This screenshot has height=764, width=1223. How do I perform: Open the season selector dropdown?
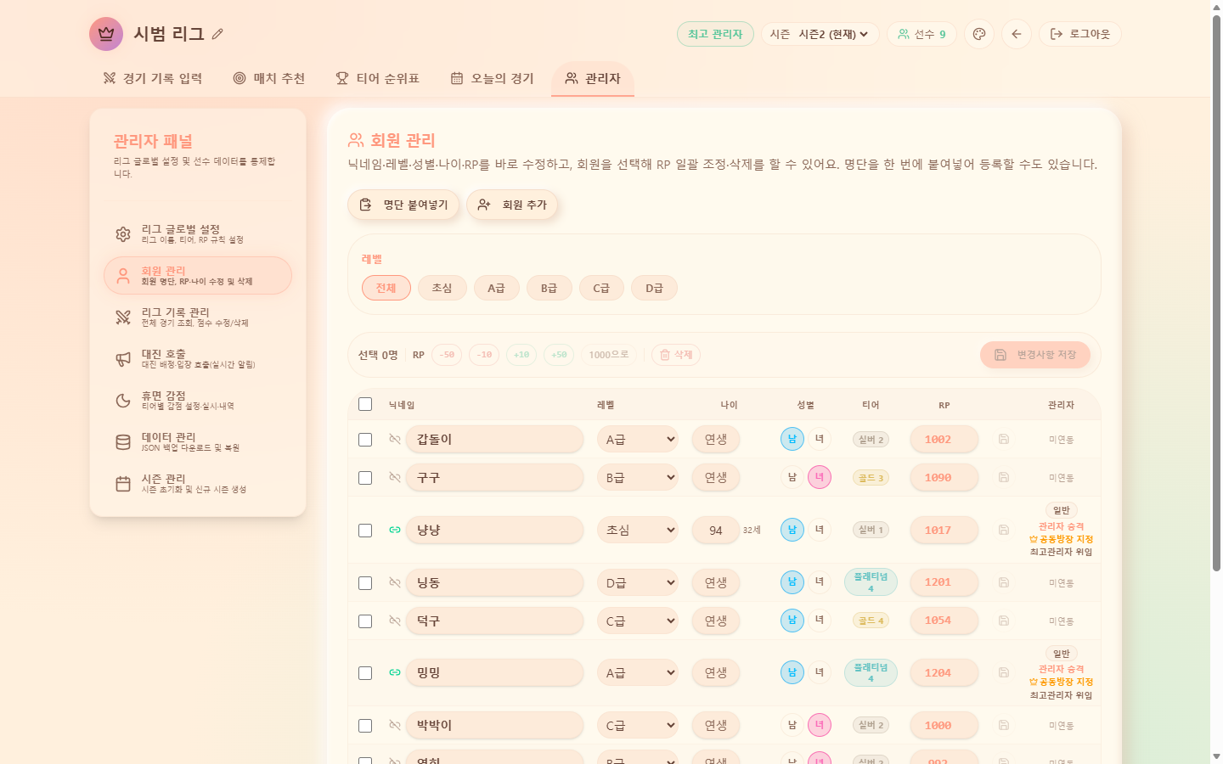[832, 34]
